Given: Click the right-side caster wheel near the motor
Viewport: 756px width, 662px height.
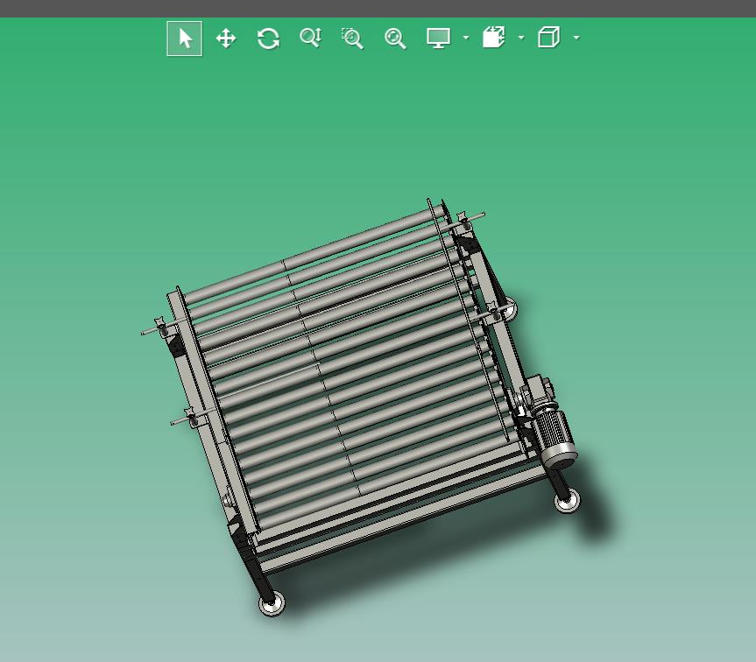Looking at the screenshot, I should pos(567,501).
